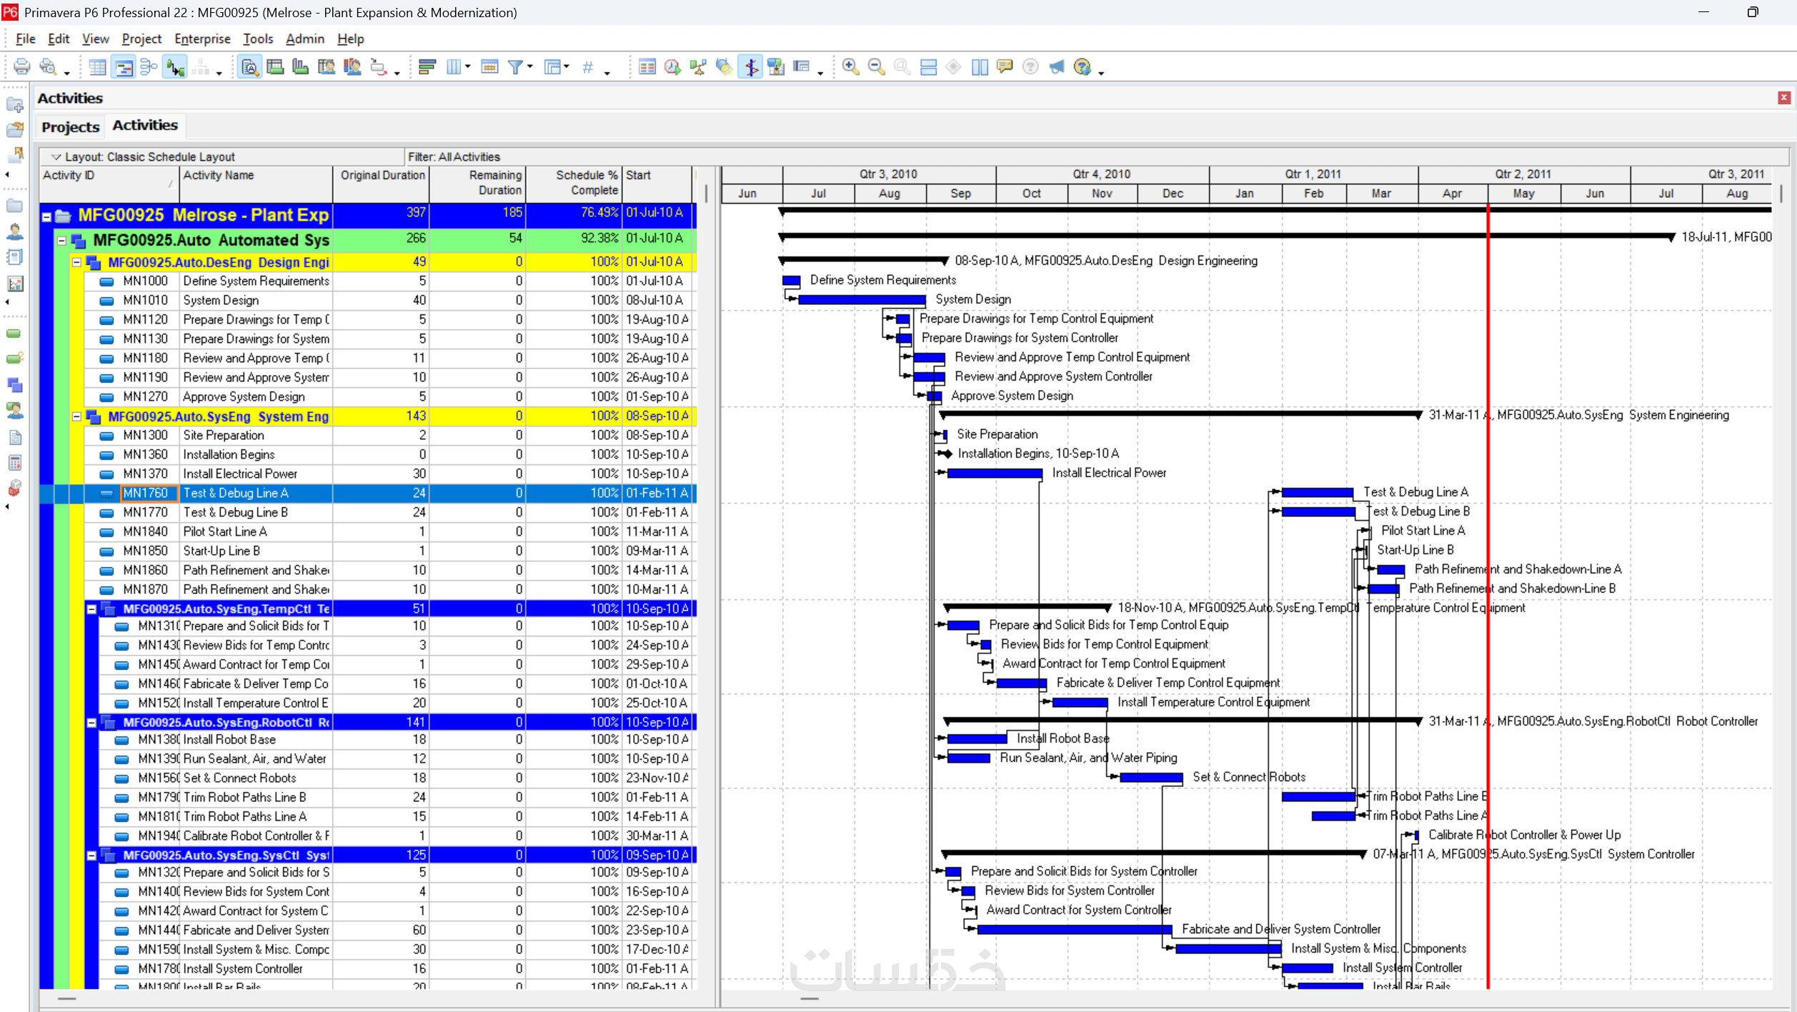Click the Schedule % Complete column header

point(573,184)
